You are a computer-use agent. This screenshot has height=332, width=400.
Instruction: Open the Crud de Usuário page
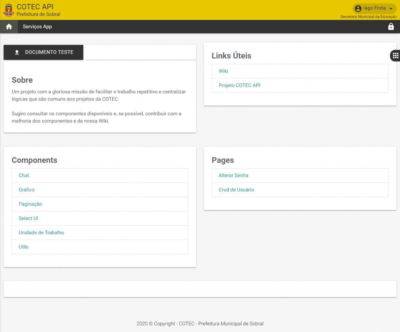point(236,190)
